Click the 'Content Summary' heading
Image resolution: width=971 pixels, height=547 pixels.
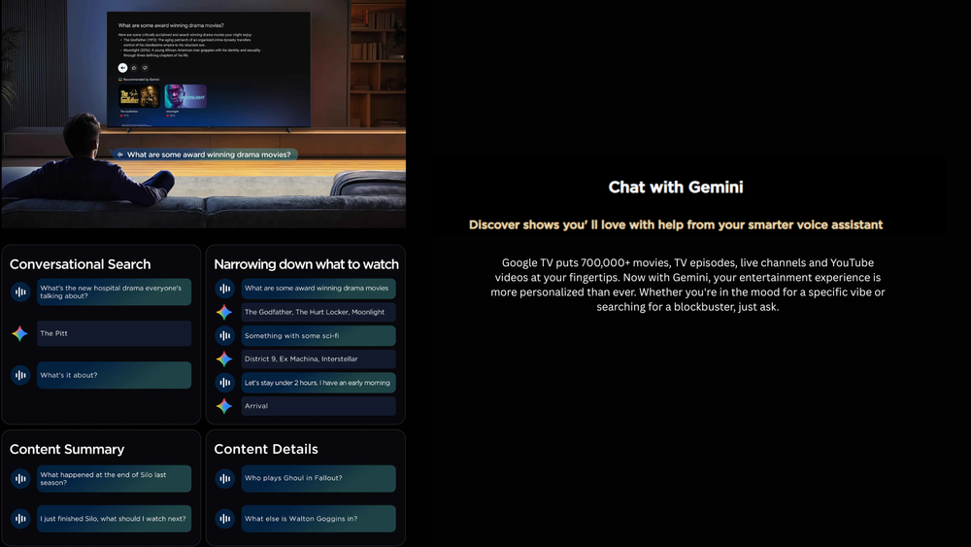tap(67, 449)
